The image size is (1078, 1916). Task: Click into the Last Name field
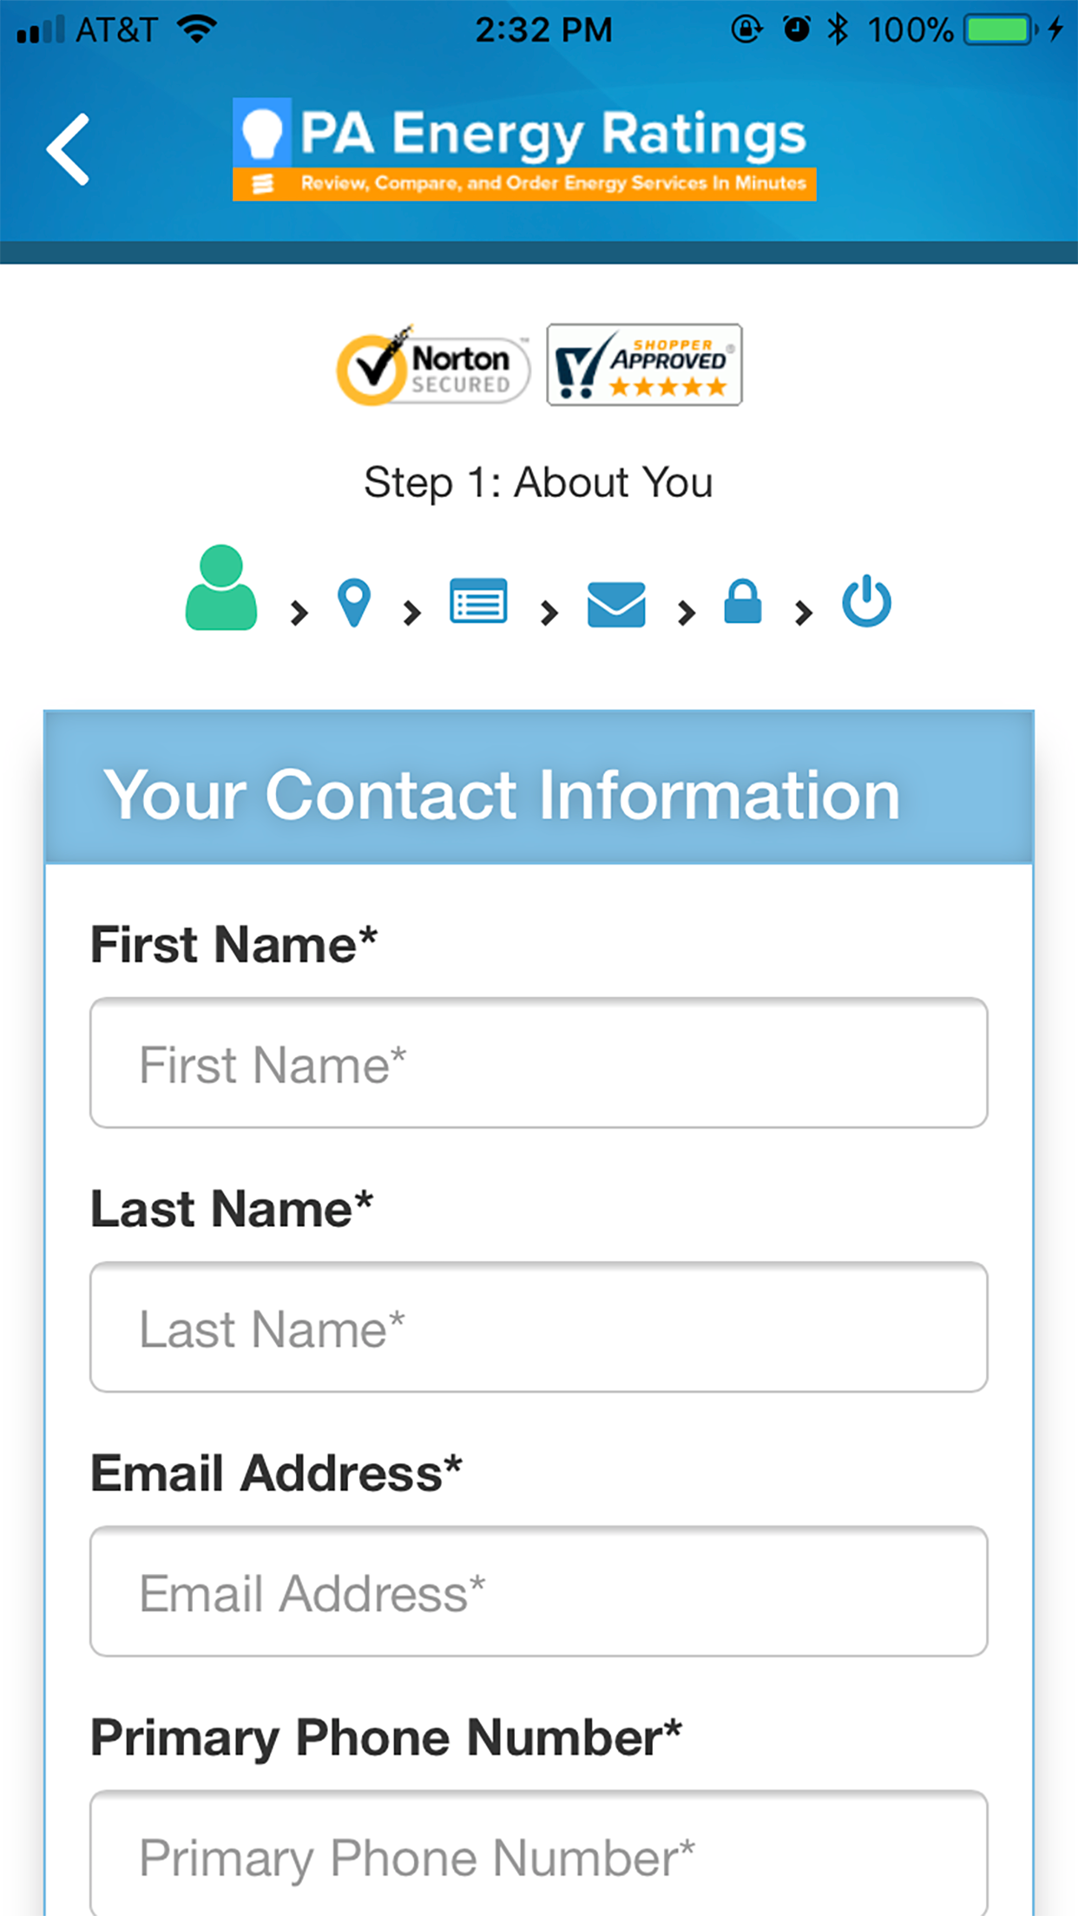click(x=538, y=1328)
